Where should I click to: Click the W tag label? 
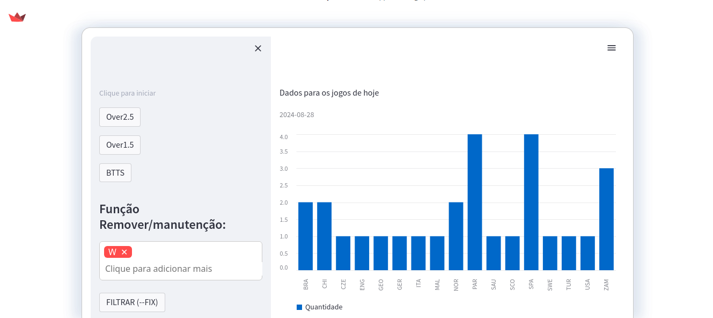tap(112, 252)
